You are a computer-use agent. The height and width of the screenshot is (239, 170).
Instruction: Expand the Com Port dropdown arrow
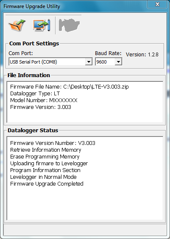point(89,62)
